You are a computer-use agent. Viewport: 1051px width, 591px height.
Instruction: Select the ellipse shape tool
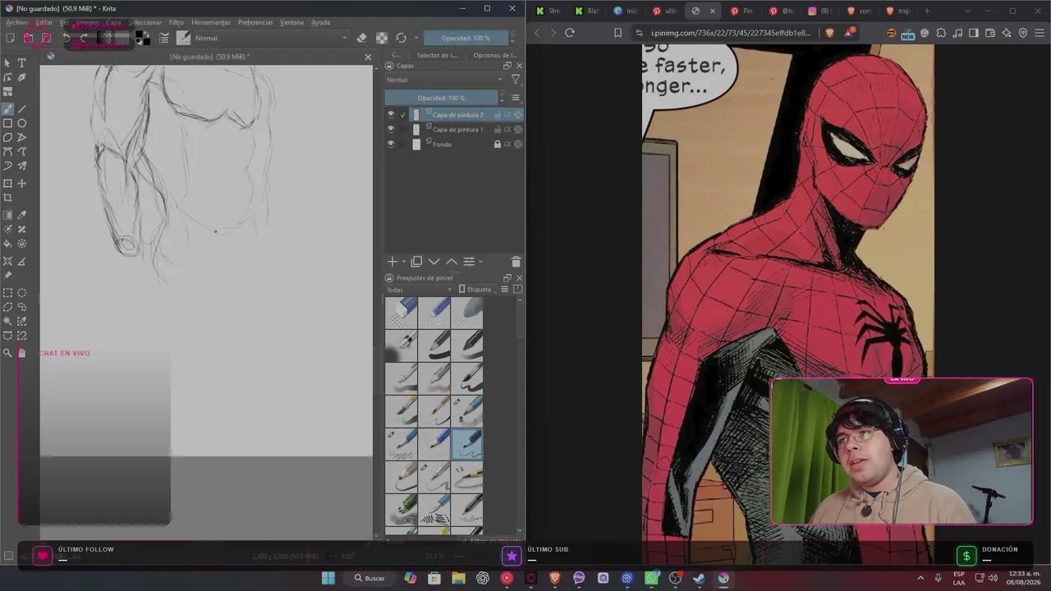22,123
